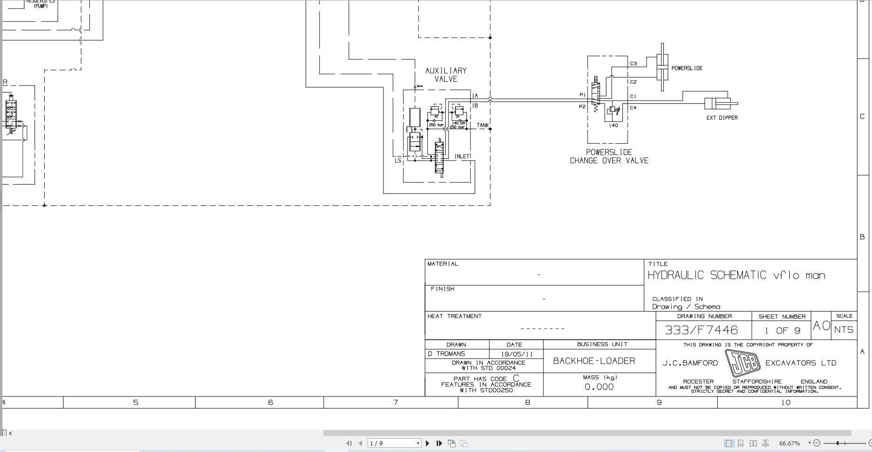Click the POWERSLIDE cylinder label
The image size is (872, 452).
tap(687, 68)
